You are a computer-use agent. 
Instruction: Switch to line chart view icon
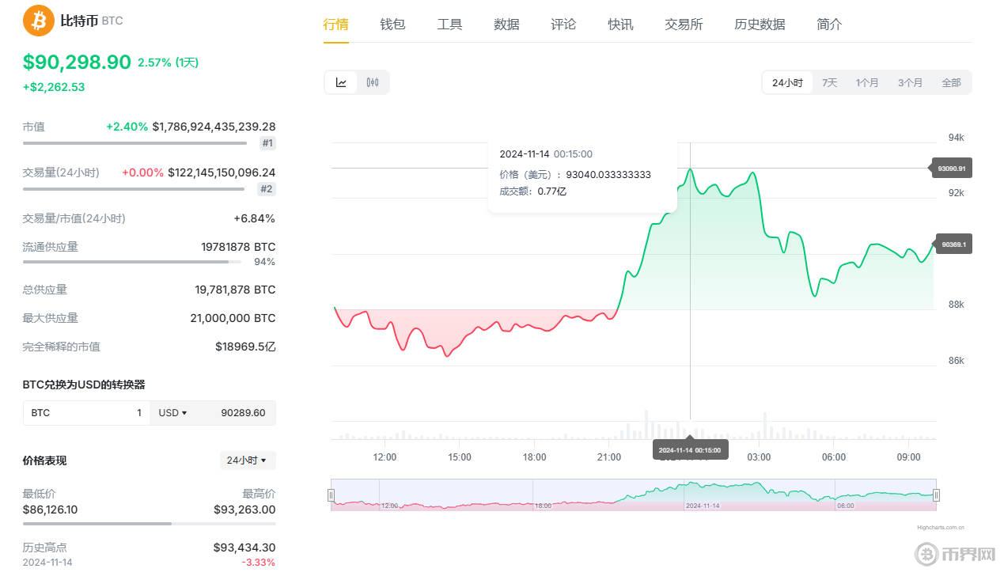coord(342,82)
